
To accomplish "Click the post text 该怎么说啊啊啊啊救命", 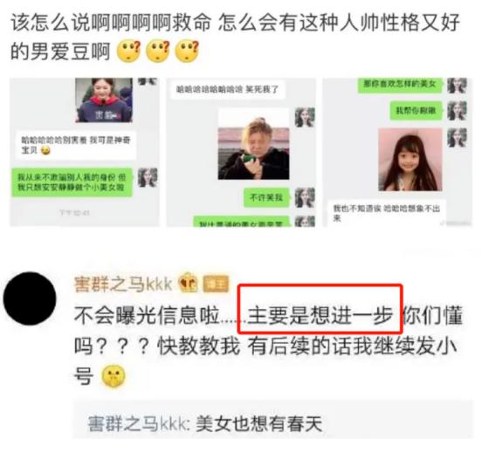I will click(x=111, y=23).
